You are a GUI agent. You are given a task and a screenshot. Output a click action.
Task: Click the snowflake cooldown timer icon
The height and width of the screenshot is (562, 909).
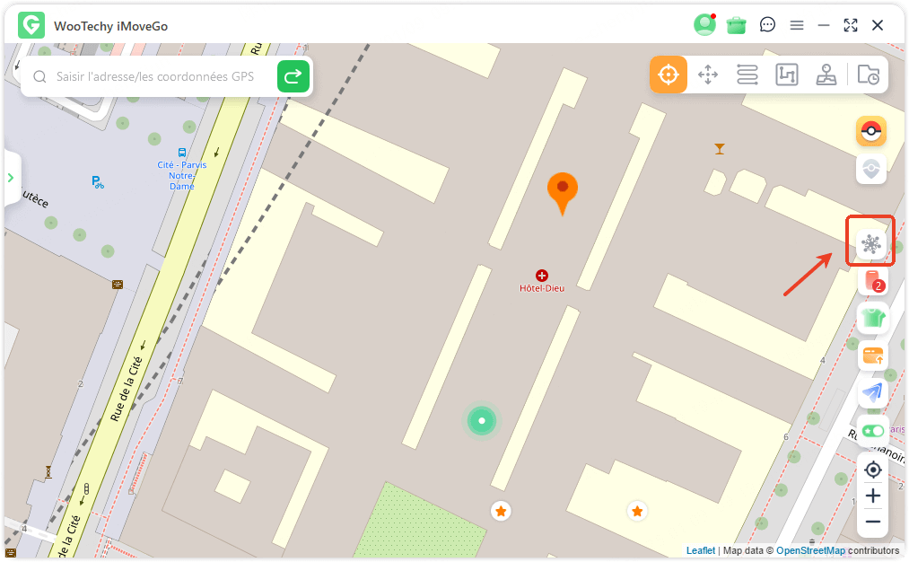click(870, 242)
